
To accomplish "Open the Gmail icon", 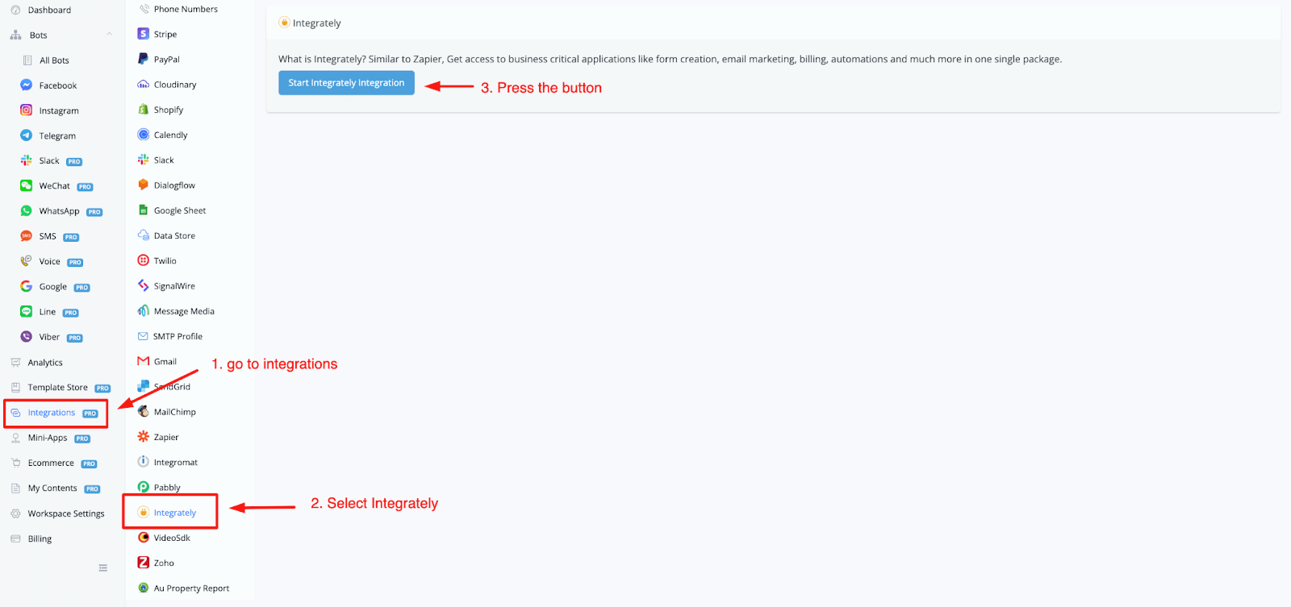I will click(144, 361).
